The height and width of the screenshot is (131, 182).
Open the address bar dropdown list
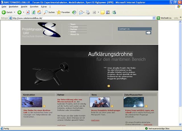154,18
